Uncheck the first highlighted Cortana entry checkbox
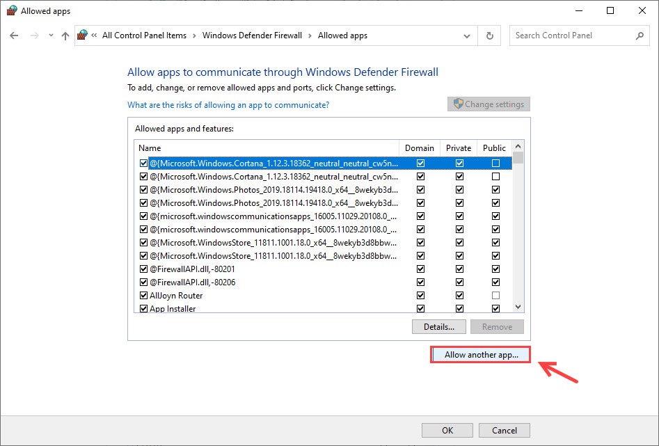Screen dimensions: 659x446 [x=143, y=163]
